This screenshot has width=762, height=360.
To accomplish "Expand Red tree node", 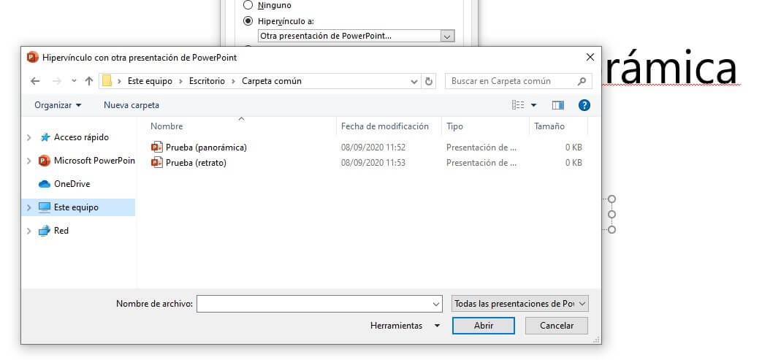I will (29, 231).
